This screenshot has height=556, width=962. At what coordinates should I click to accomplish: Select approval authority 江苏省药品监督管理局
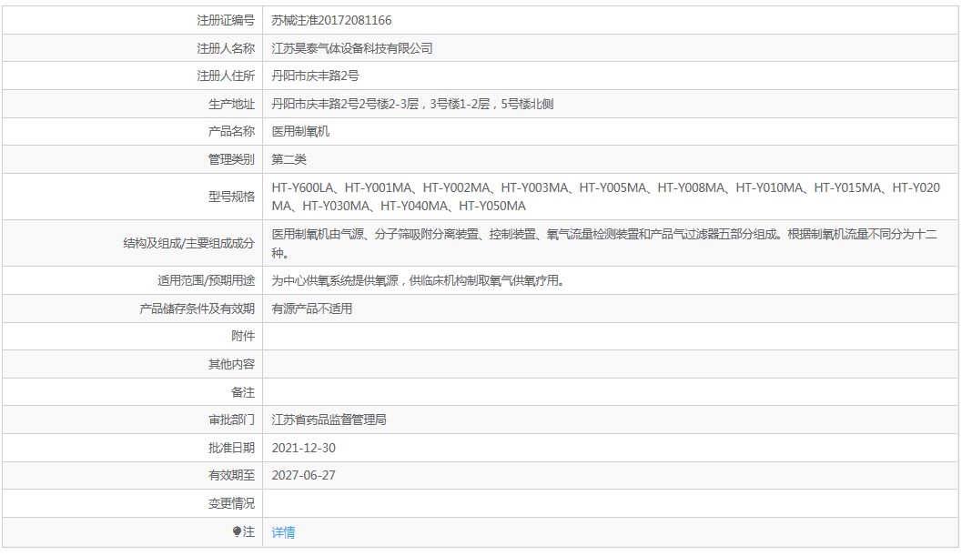329,420
